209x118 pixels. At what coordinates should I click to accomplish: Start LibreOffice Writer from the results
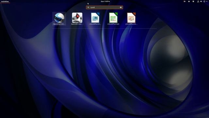95,19
